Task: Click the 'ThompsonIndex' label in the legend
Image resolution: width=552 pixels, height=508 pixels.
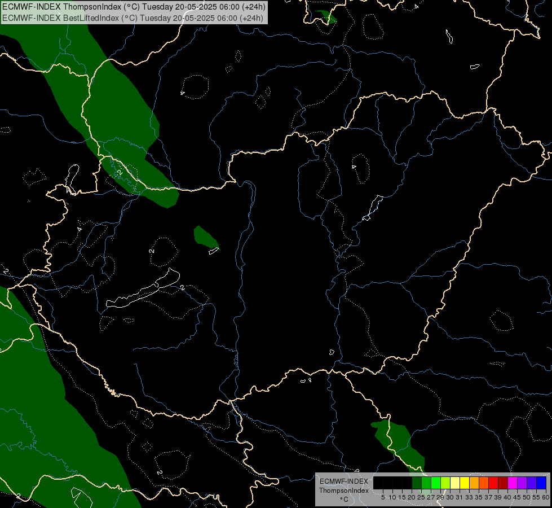Action: coord(344,491)
